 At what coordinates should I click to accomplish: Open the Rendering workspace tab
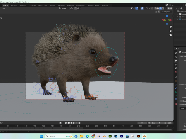coord(70,5)
